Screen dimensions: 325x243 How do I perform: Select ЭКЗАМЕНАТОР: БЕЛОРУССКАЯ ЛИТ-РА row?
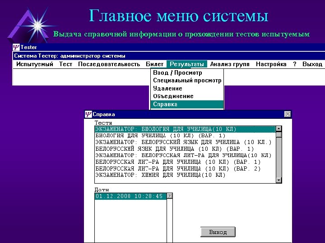point(186,155)
